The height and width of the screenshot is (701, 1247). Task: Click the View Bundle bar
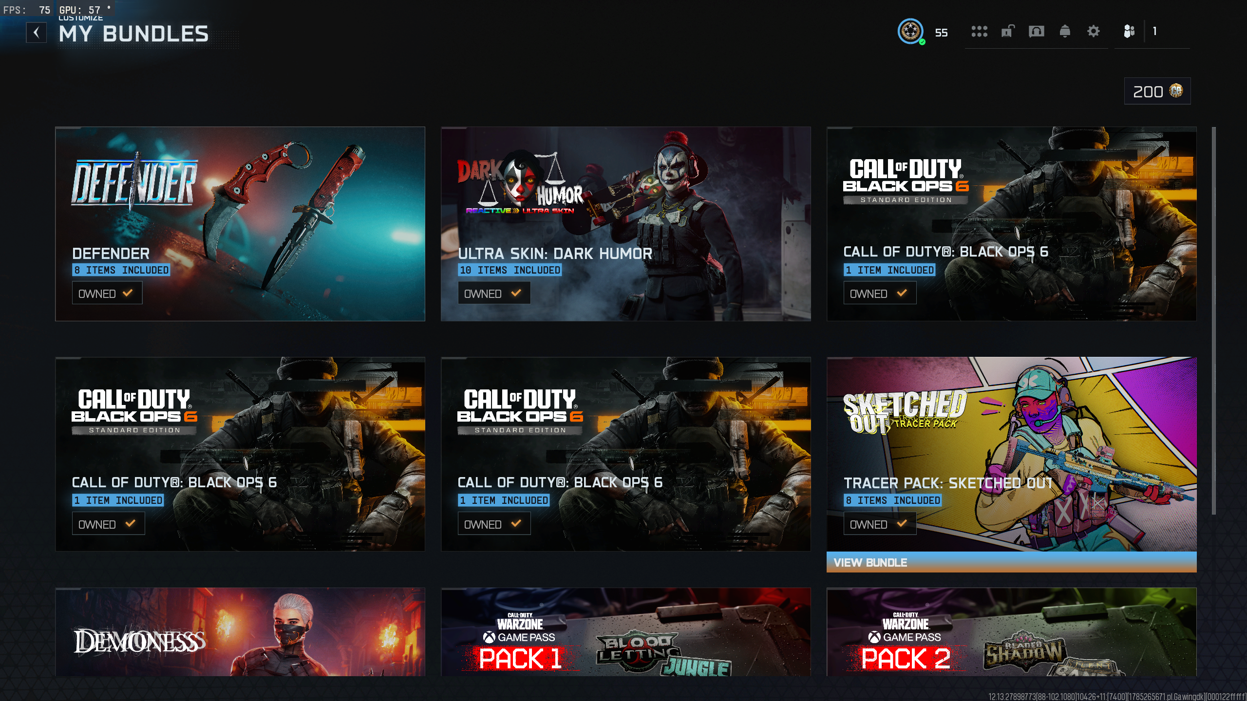1011,562
